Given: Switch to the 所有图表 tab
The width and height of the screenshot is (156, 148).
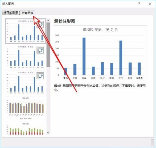Looking at the screenshot, I should (x=27, y=13).
